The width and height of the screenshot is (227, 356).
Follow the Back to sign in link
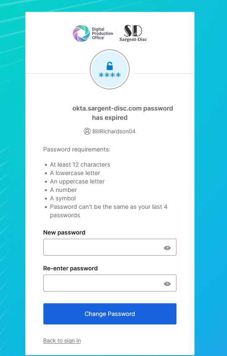[62, 340]
